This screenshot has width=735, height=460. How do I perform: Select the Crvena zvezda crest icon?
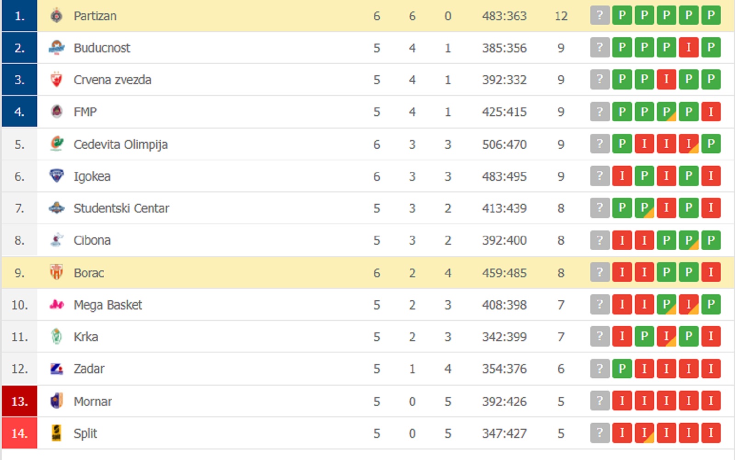click(x=57, y=79)
